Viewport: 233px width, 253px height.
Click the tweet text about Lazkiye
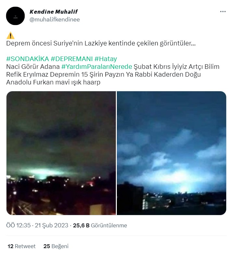[101, 43]
